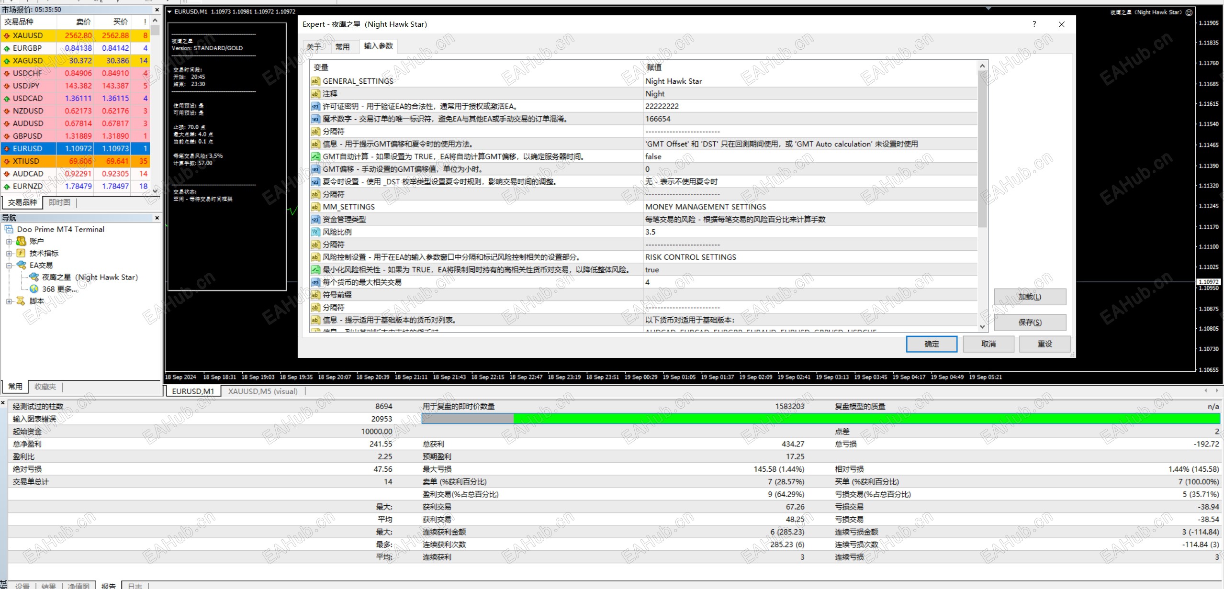Click the 买价 column header
1224x589 pixels.
[x=112, y=22]
